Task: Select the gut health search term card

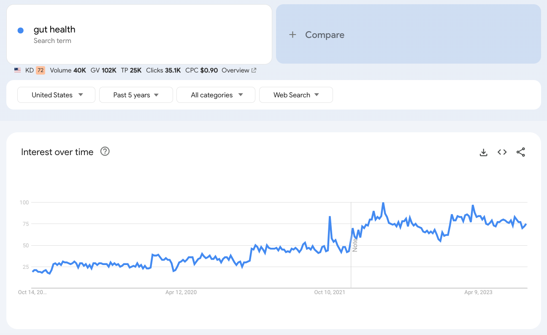Action: point(138,34)
